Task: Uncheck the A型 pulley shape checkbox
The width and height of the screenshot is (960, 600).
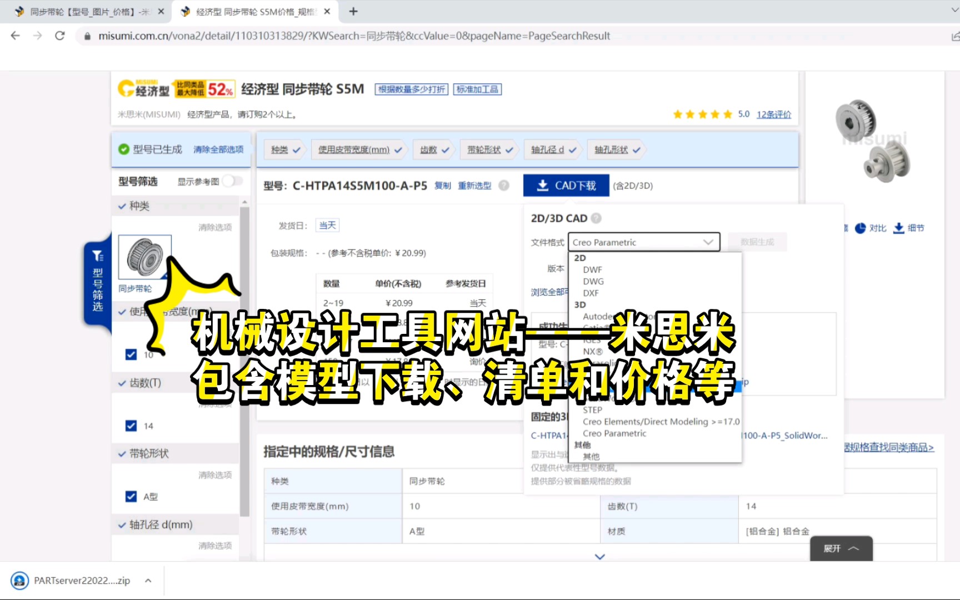Action: click(131, 496)
